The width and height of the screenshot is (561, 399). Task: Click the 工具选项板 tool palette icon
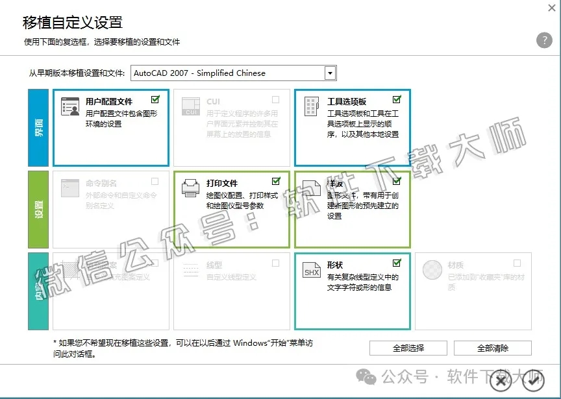[x=312, y=106]
